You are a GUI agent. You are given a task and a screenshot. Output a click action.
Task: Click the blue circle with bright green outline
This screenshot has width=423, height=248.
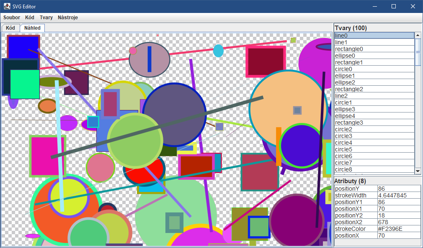pyautogui.click(x=301, y=146)
